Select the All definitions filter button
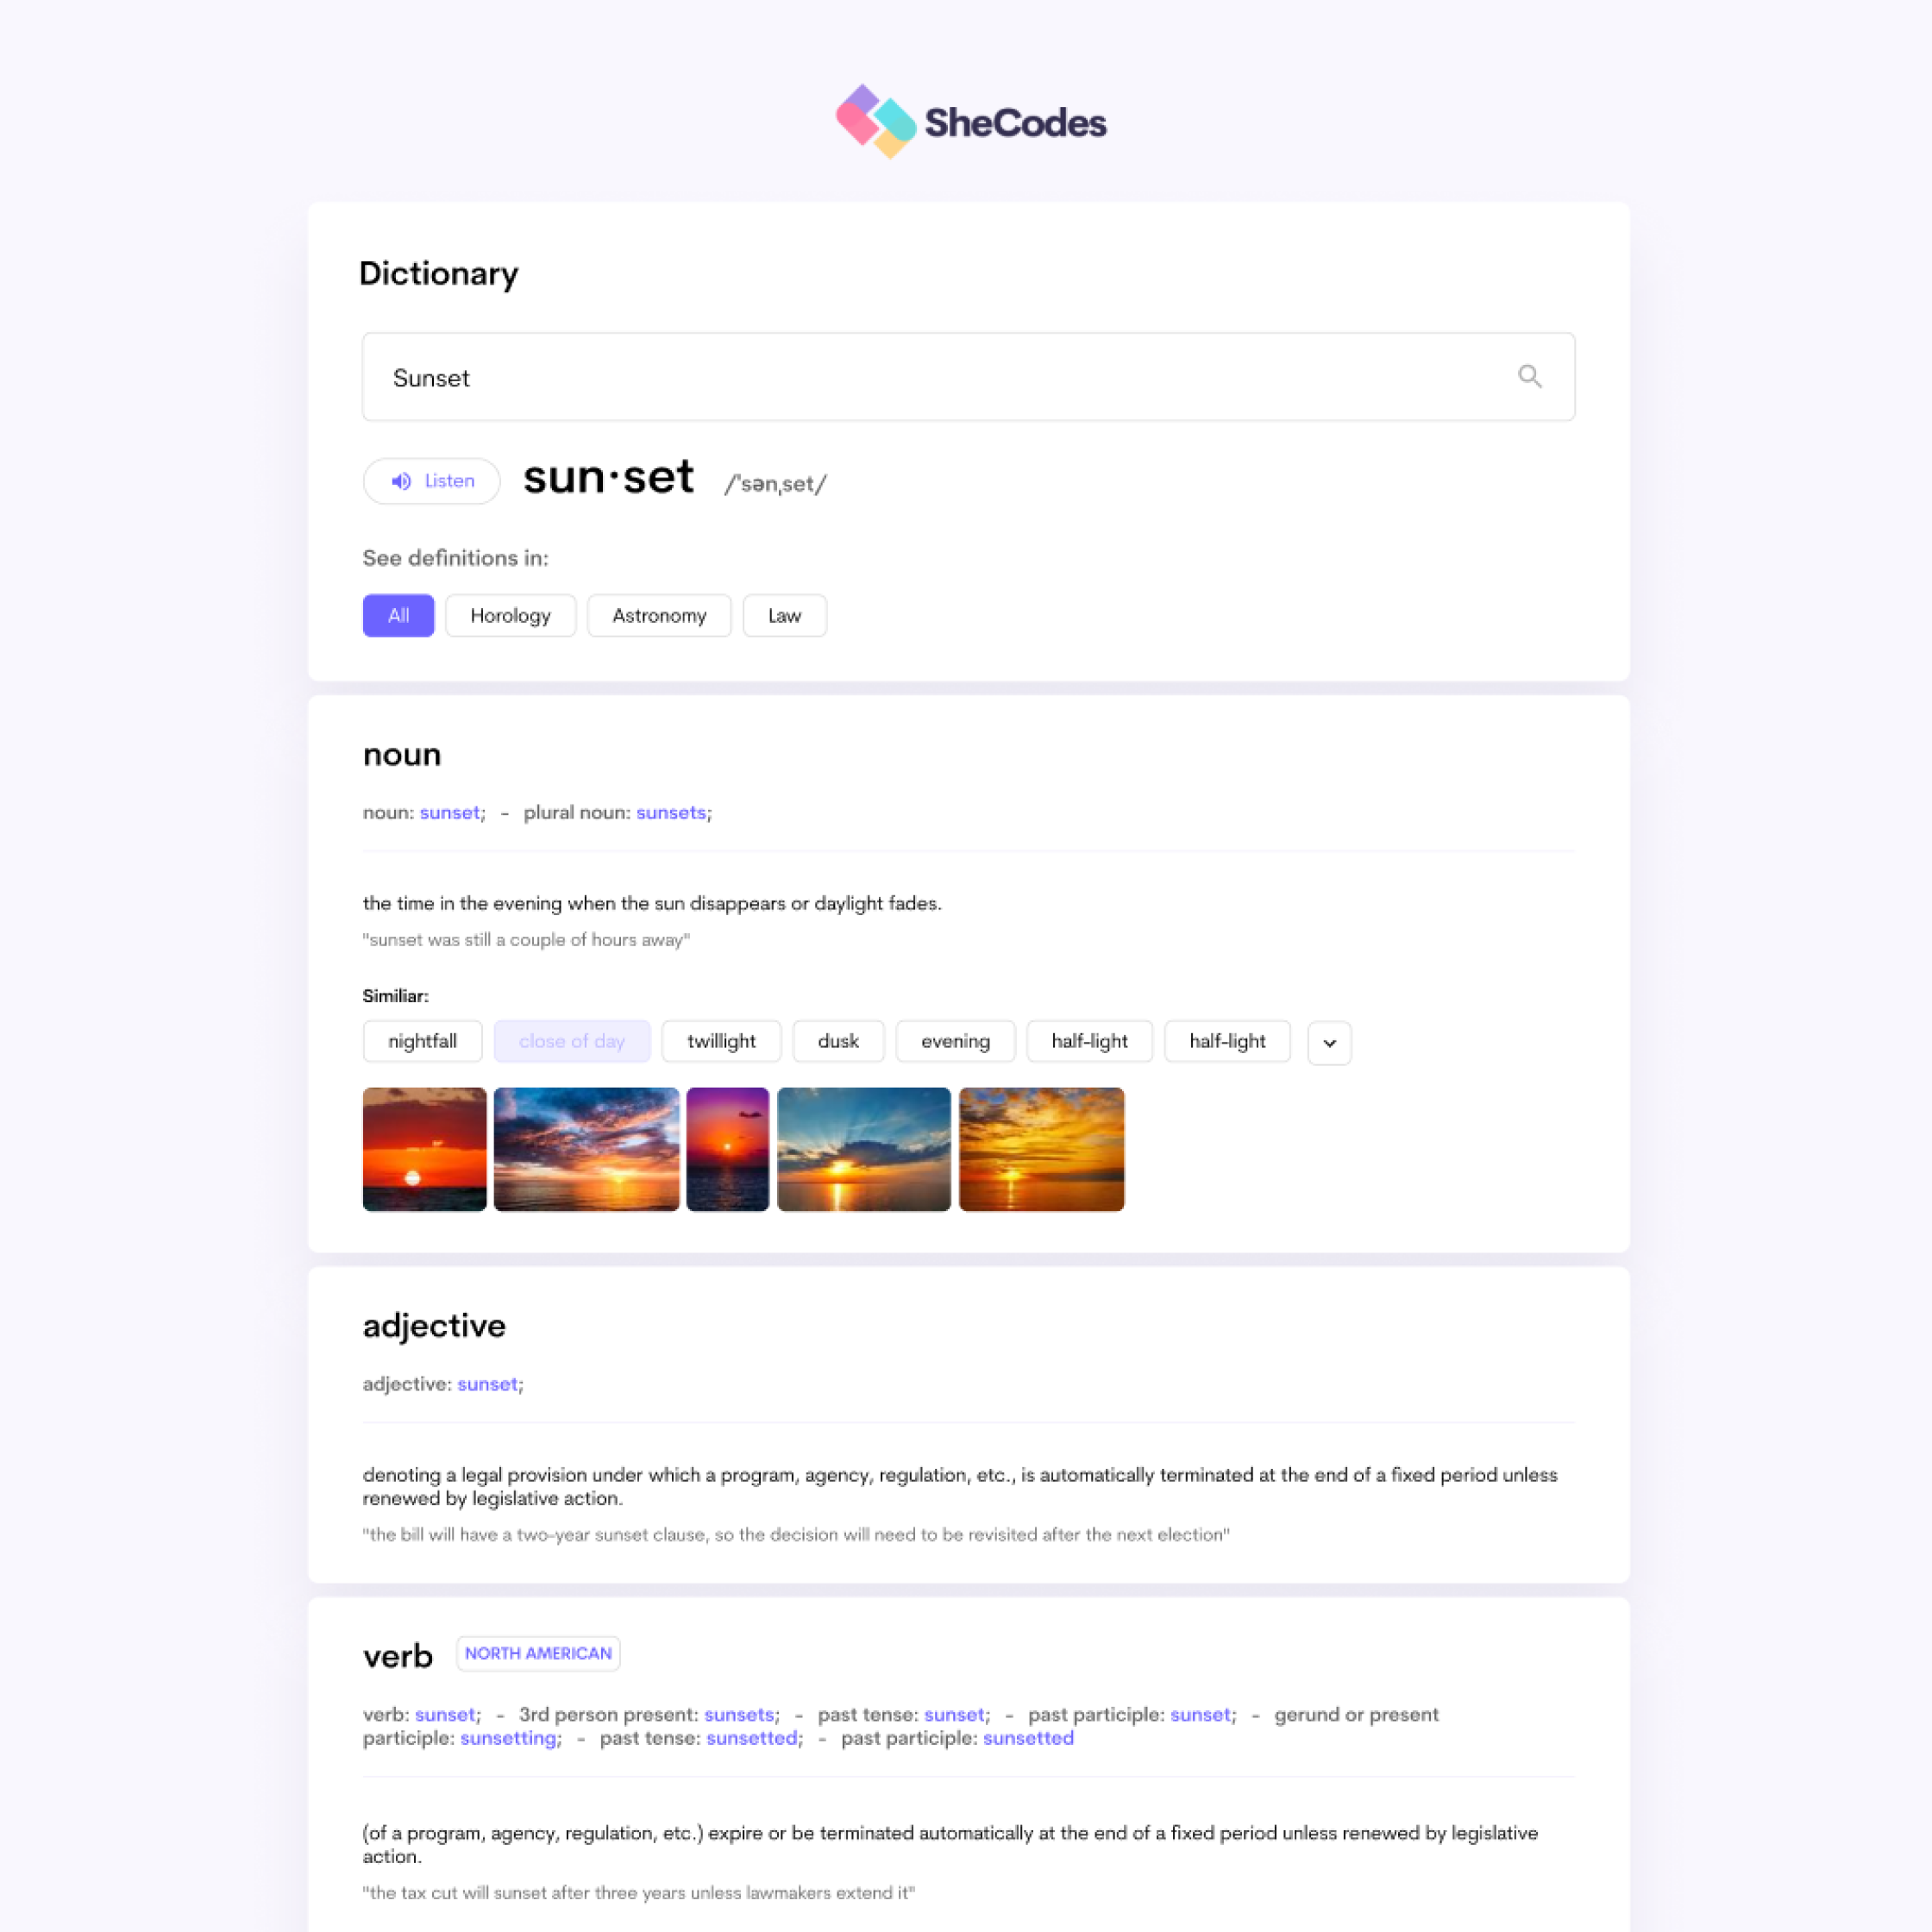Image resolution: width=1932 pixels, height=1932 pixels. pos(396,616)
